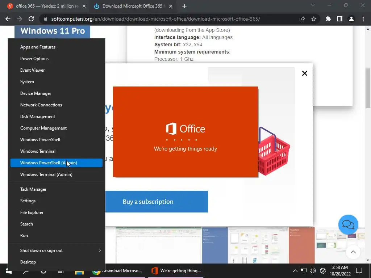
Task: Click the scrollbar down arrow
Action: click(368, 260)
